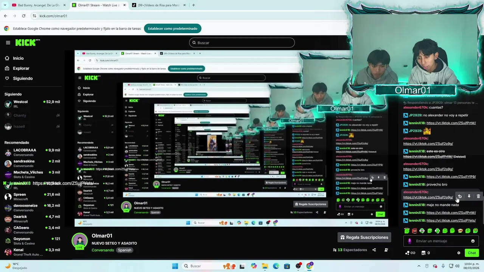The image size is (484, 272).
Task: Open recommended channel CAGeero
Action: [x=32, y=230]
